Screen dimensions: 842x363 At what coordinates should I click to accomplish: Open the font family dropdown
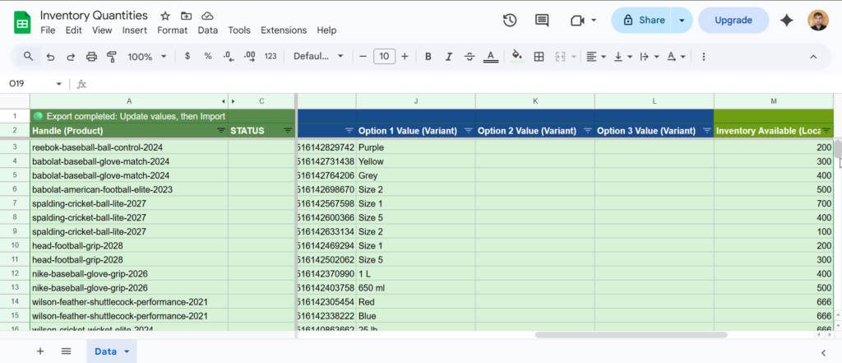[318, 57]
